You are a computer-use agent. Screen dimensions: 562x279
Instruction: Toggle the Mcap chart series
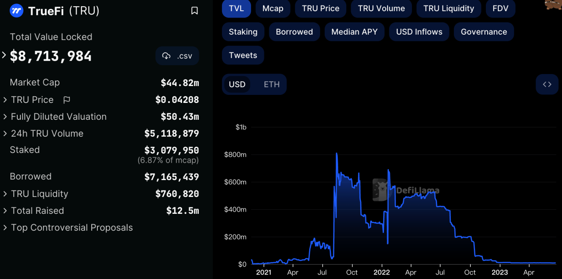[273, 8]
